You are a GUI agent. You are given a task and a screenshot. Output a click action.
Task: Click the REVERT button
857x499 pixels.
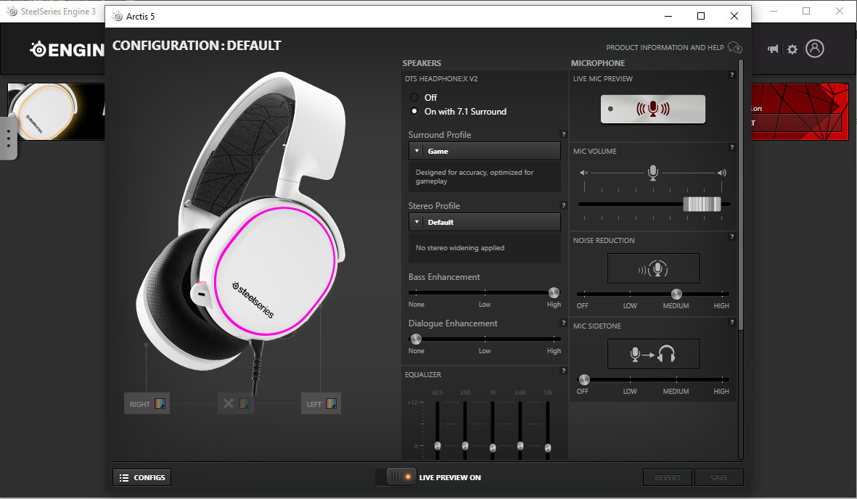(x=668, y=477)
